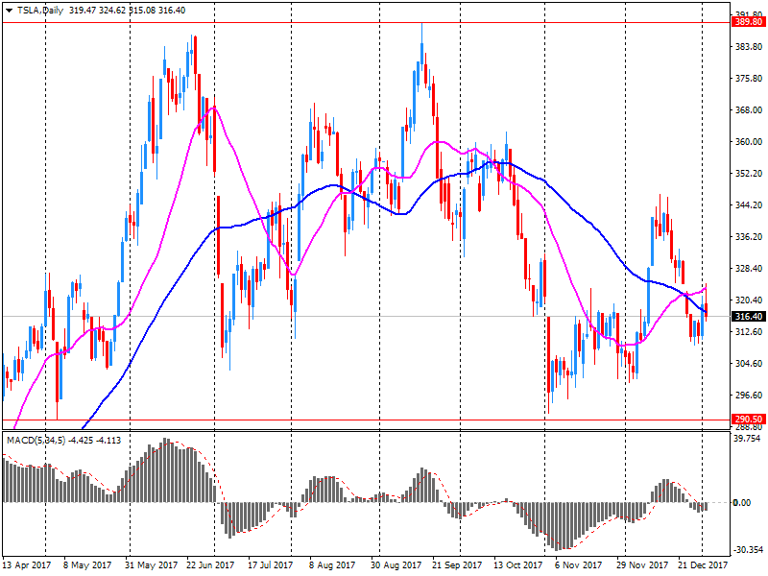768x576 pixels.
Task: Select the current price label 316.40
Action: point(747,316)
